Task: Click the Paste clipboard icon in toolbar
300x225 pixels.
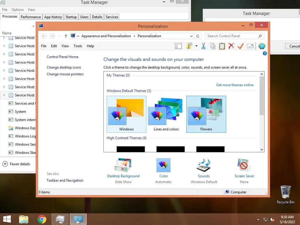Action: click(x=222, y=46)
